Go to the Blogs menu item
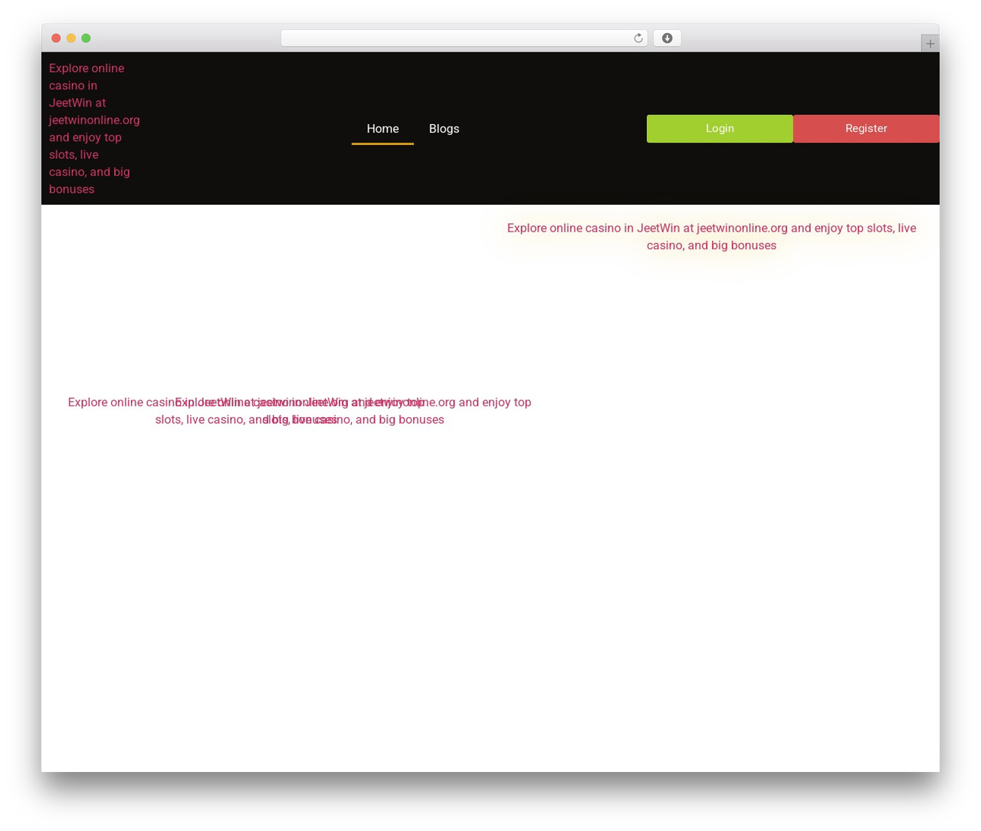 point(444,129)
